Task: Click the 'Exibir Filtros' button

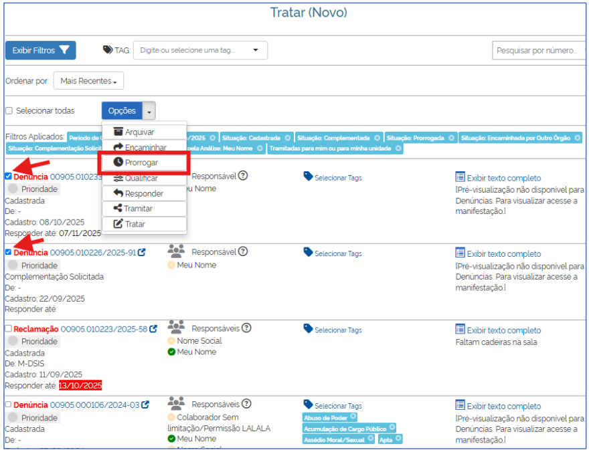Action: pyautogui.click(x=40, y=50)
